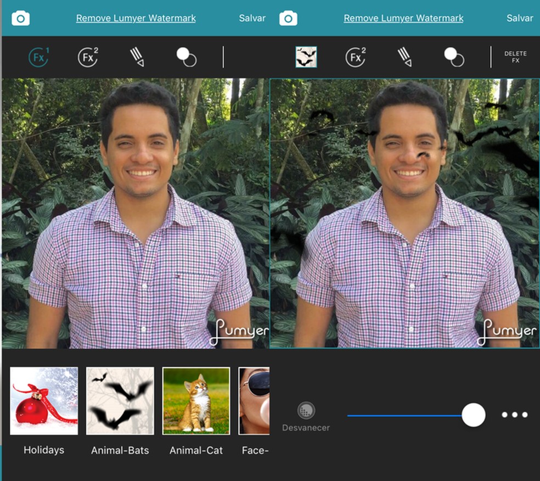Click the Holidays label text

(44, 450)
